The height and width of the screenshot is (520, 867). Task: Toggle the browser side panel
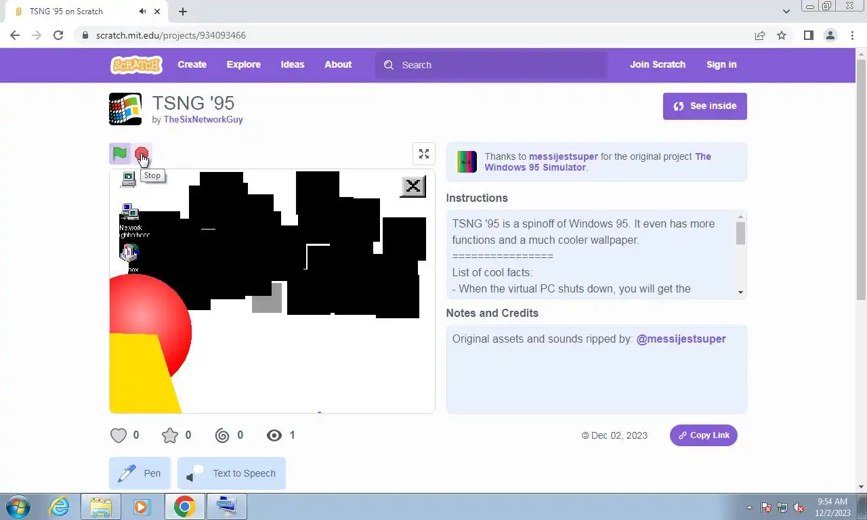[808, 35]
